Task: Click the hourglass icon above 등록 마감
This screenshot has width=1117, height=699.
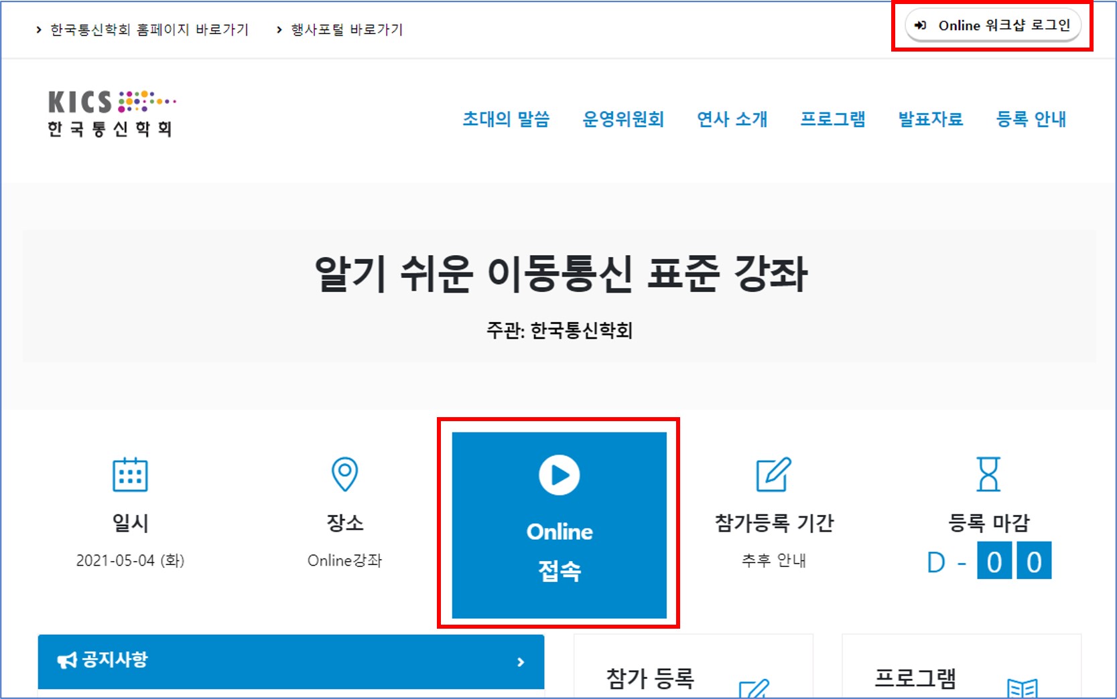Action: coord(988,474)
